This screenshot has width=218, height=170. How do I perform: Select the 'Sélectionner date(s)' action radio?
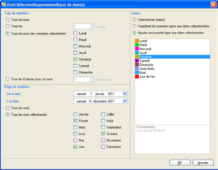[134, 19]
